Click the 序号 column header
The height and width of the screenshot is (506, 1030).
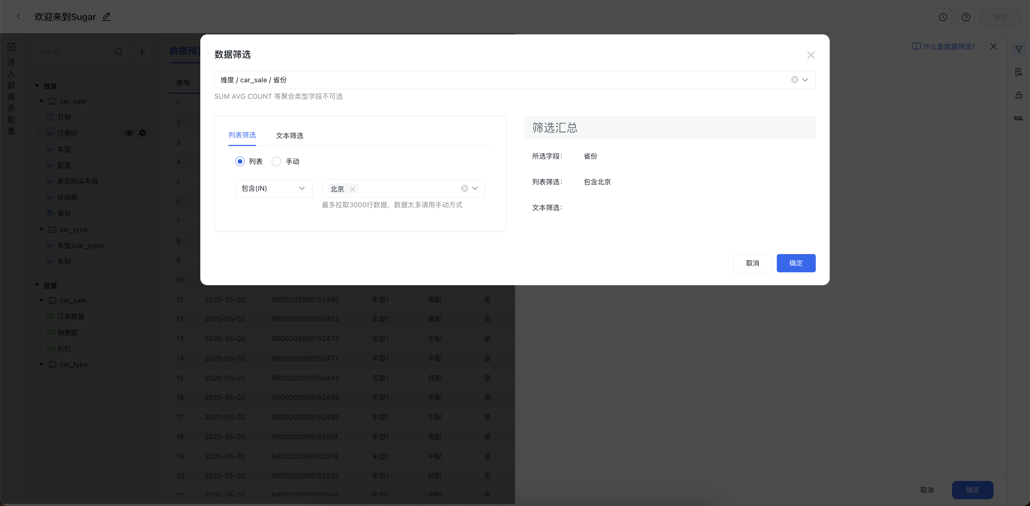coord(183,83)
